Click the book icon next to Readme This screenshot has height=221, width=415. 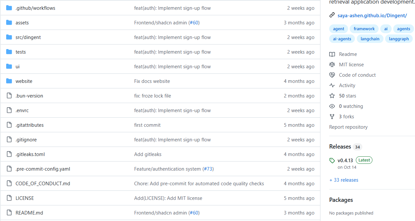click(x=332, y=54)
